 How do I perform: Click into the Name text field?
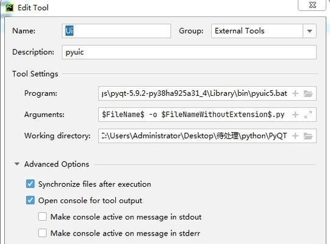click(116, 31)
